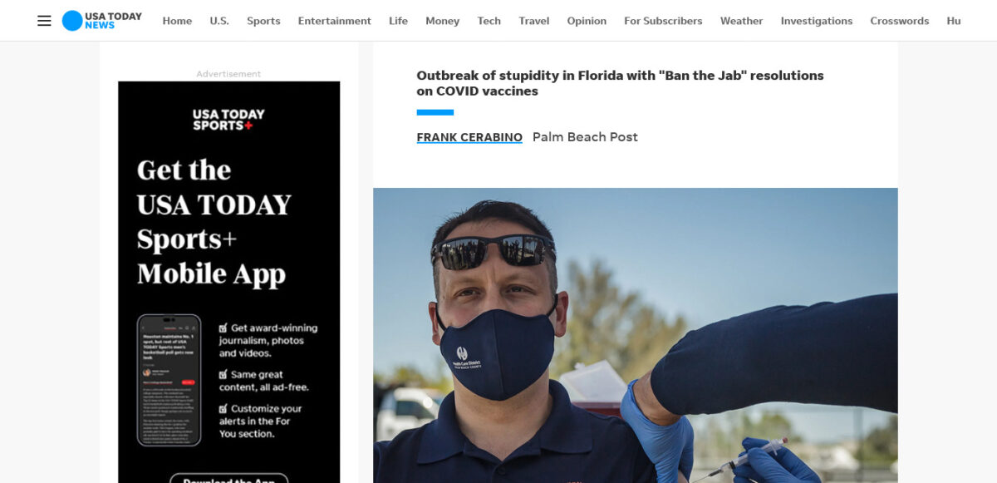997x483 pixels.
Task: Select the Life menu item
Action: (398, 21)
